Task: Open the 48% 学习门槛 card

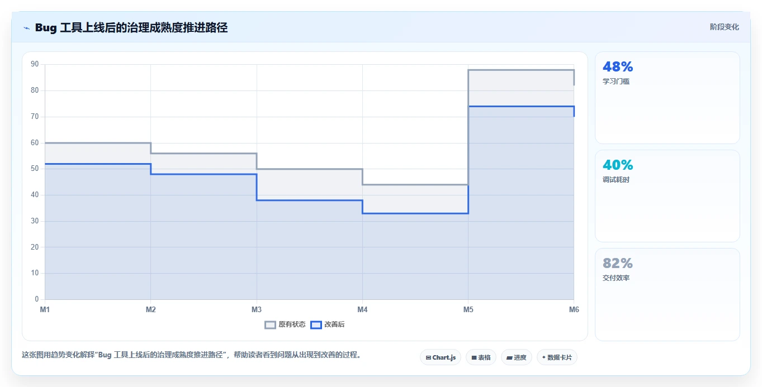Action: point(668,98)
